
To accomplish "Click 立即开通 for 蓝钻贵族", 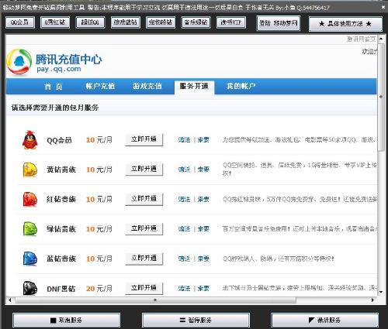I will (144, 259).
